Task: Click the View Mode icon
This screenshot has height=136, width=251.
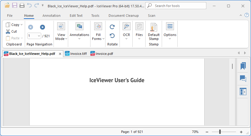Action: pos(61,26)
